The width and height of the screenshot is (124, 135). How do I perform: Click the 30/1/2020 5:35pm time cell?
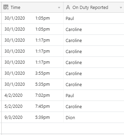pos(32,84)
